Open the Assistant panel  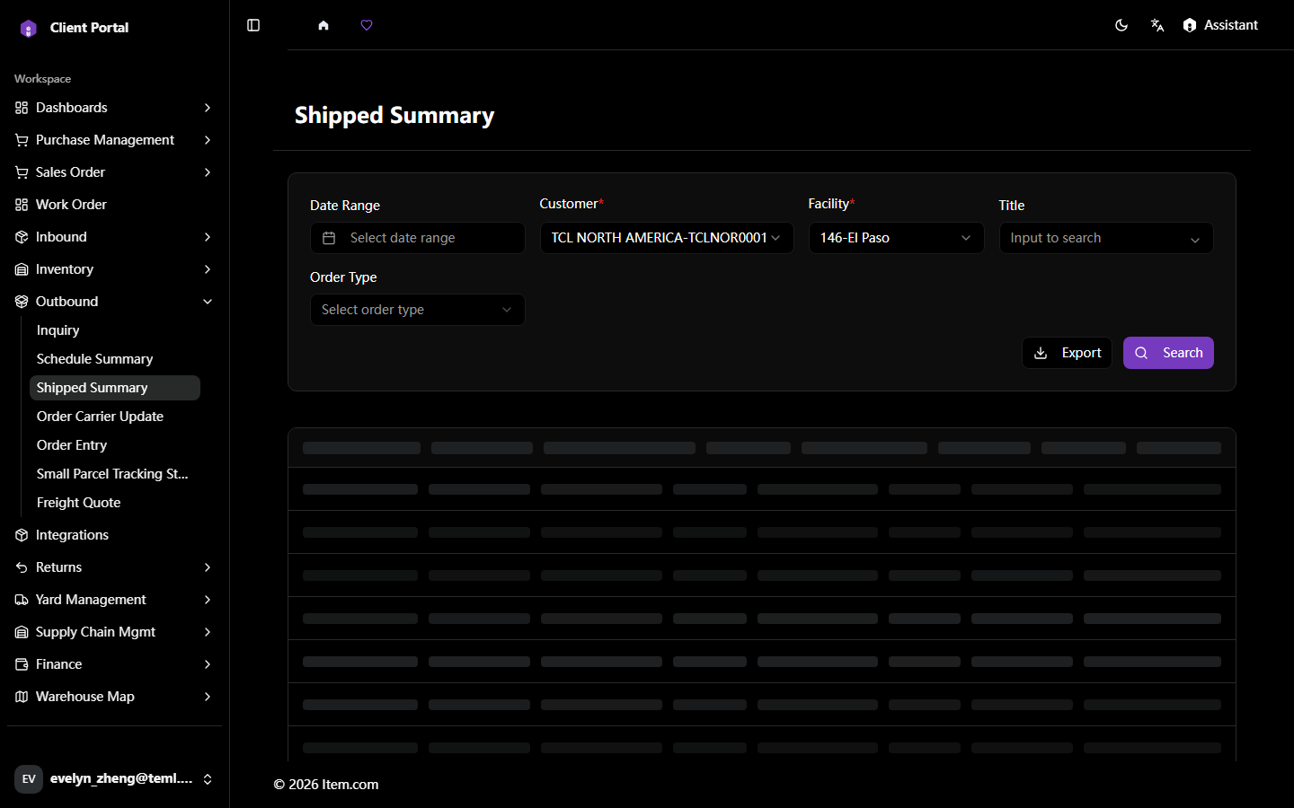click(1220, 25)
